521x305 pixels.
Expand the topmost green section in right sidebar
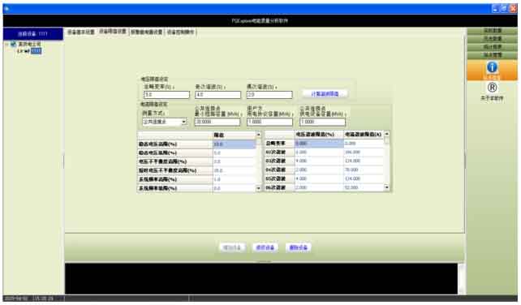click(x=492, y=31)
